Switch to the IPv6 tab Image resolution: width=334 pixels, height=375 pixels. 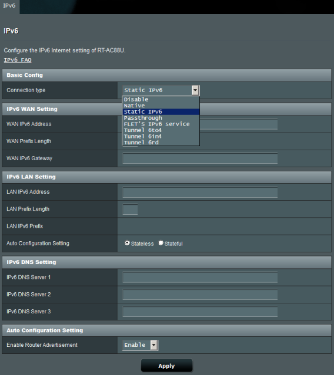[9, 6]
